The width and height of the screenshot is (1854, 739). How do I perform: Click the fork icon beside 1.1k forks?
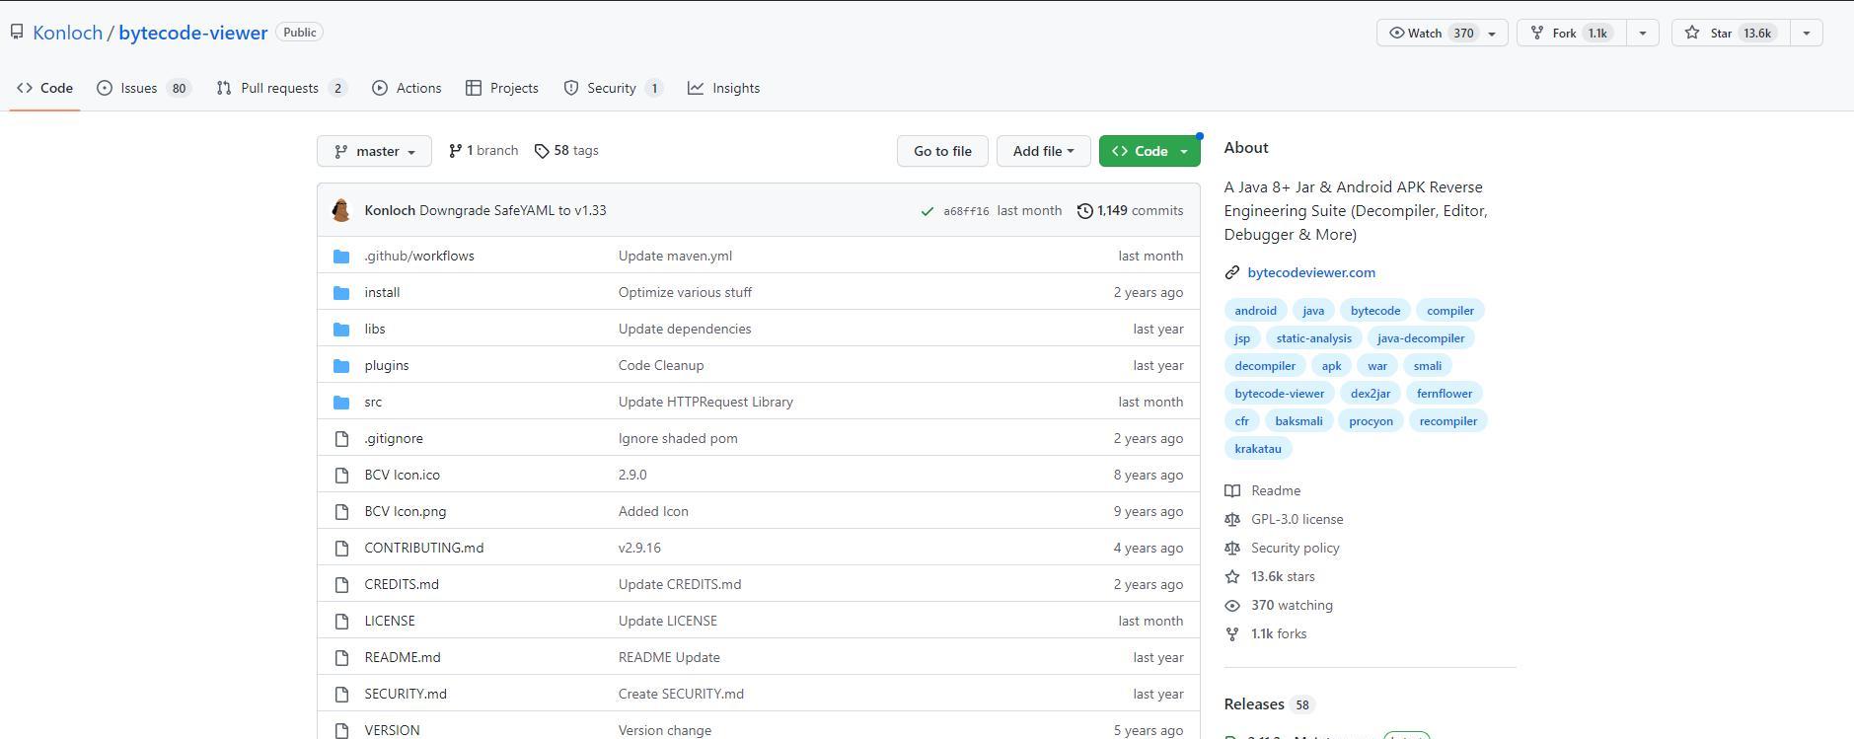[x=1232, y=634]
